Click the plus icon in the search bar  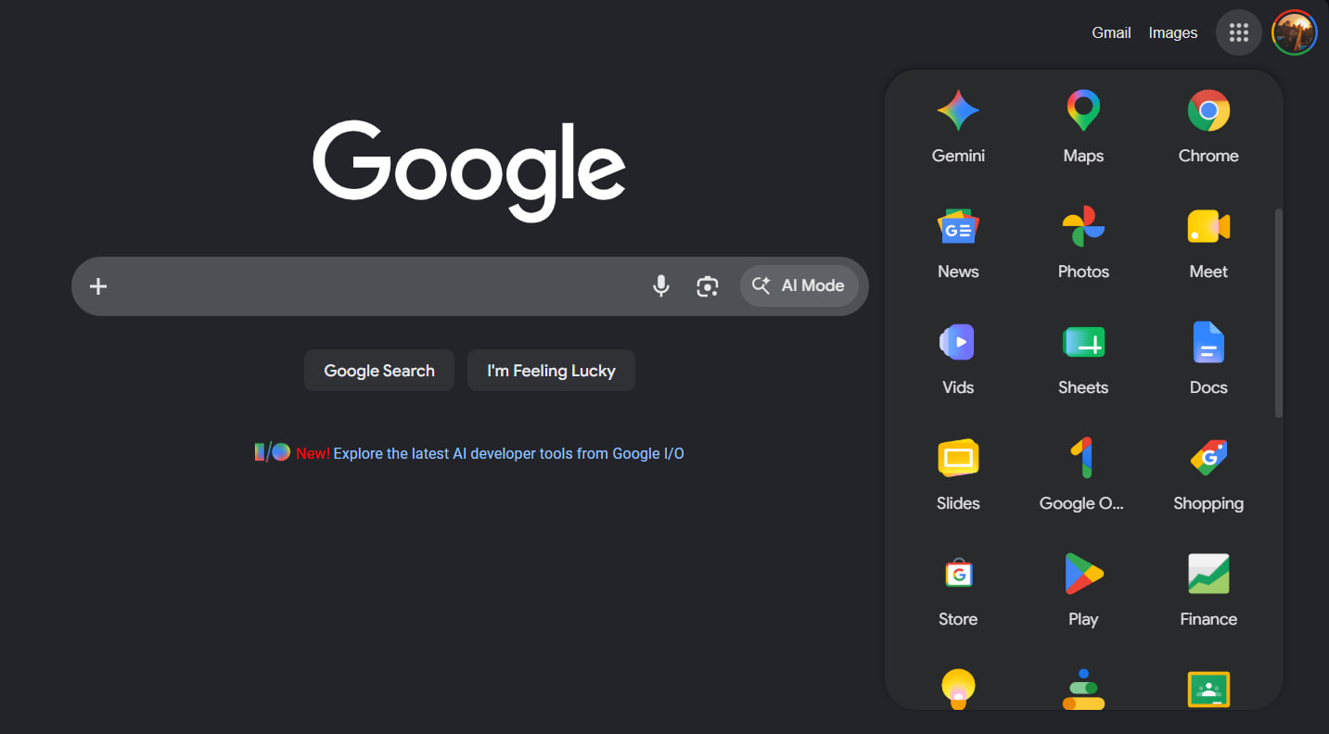click(x=98, y=286)
